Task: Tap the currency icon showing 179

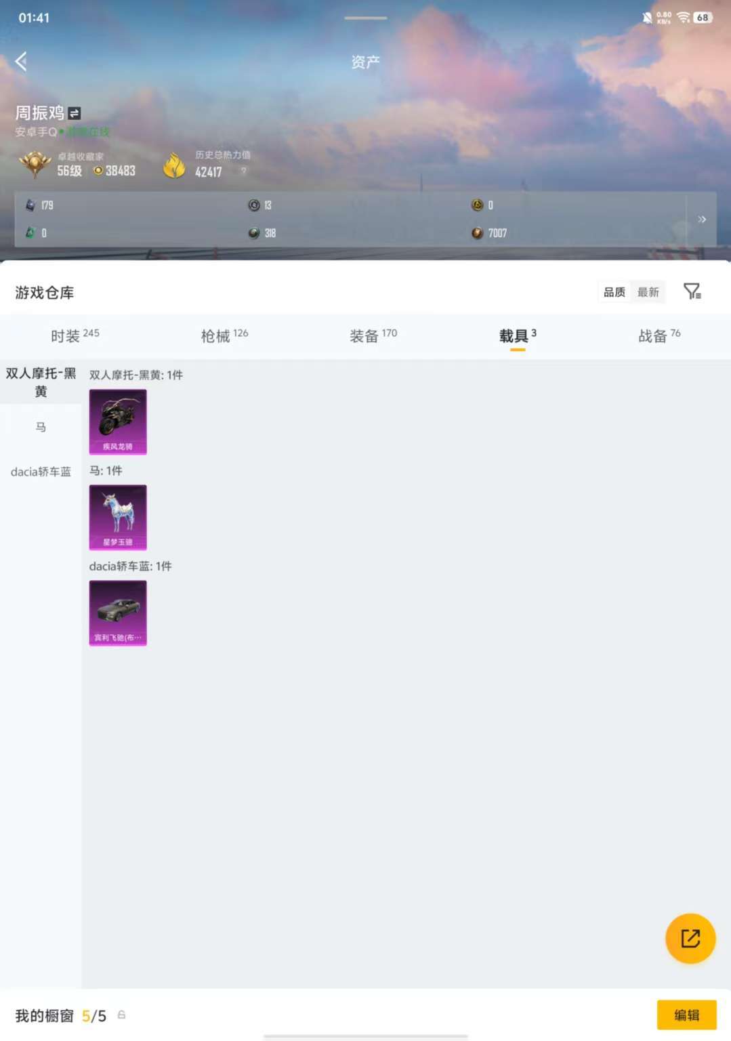Action: click(x=30, y=205)
